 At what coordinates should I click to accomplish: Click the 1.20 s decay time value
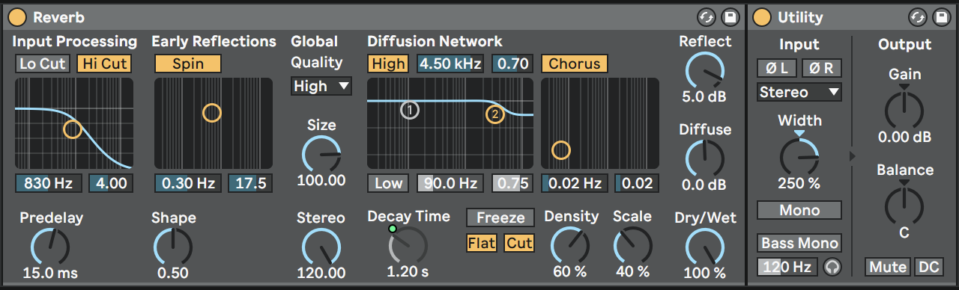[x=408, y=271]
